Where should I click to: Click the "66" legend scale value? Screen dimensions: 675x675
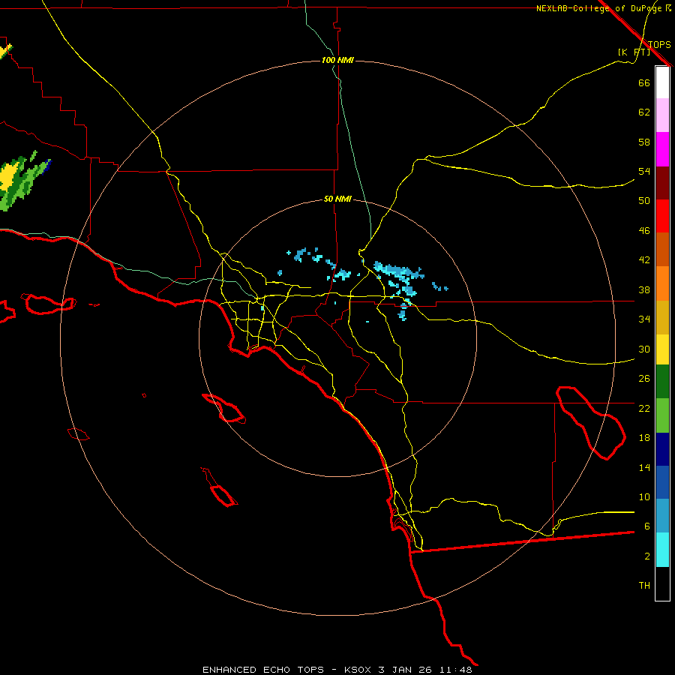(x=644, y=82)
